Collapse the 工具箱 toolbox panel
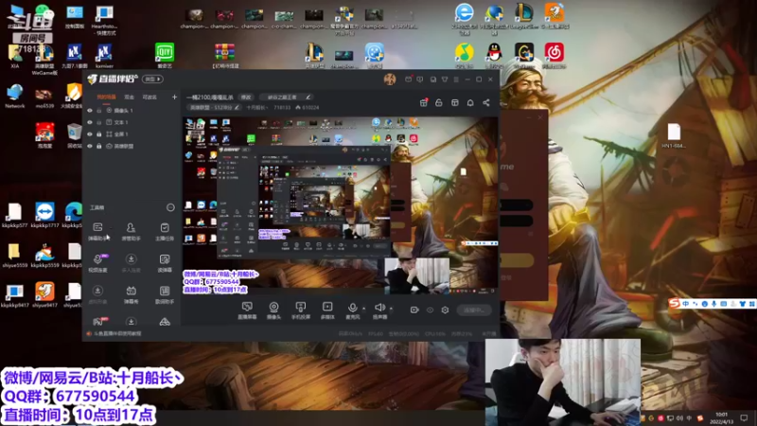 pos(170,207)
